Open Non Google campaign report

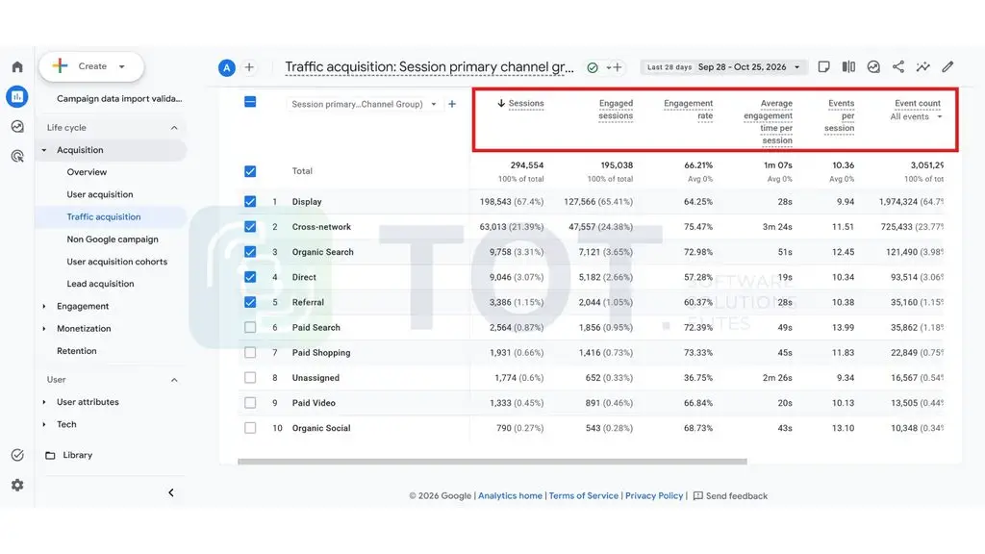113,239
